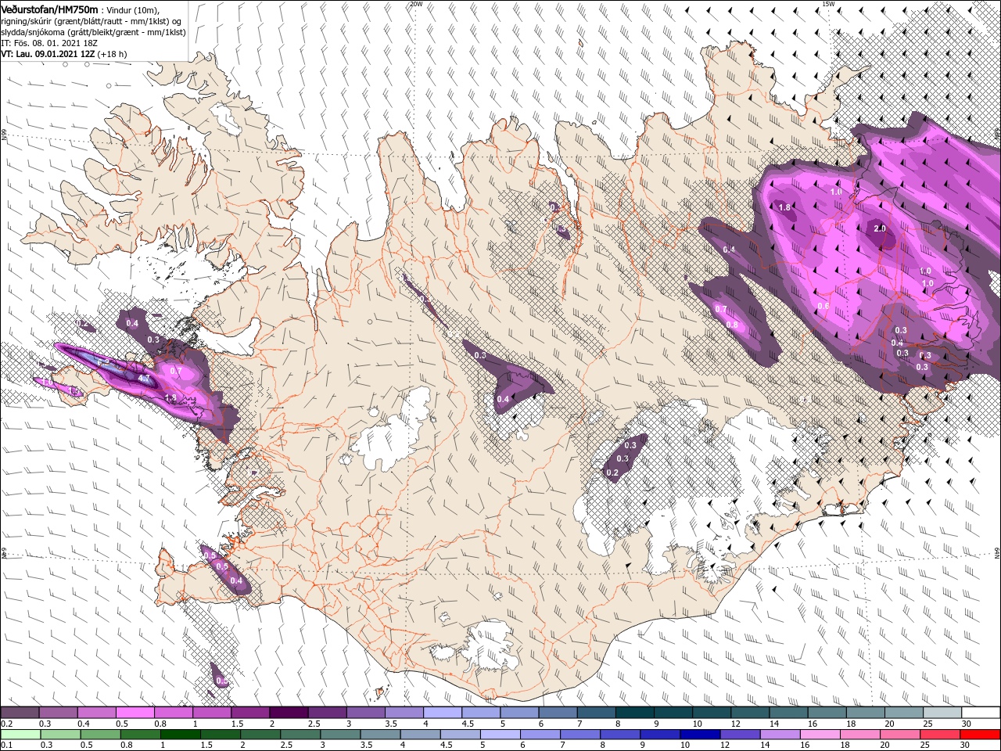This screenshot has width=1001, height=751.
Task: Click the initial time line IT: Fös. 08. 01. 2021 18Z
Action: click(48, 43)
